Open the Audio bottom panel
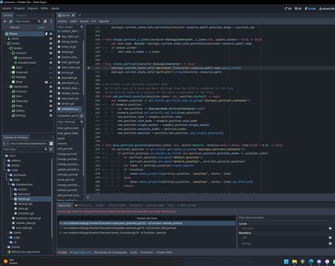Viewport: 335px width, 266px height. pos(134,253)
